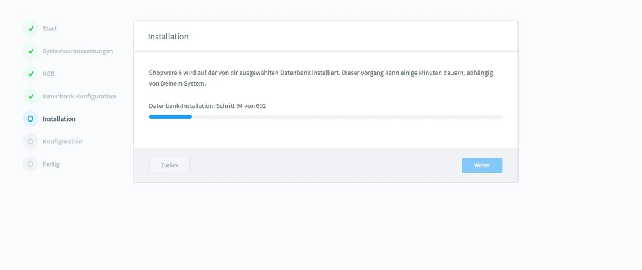The width and height of the screenshot is (642, 270).
Task: Open the Start step label
Action: click(x=50, y=29)
